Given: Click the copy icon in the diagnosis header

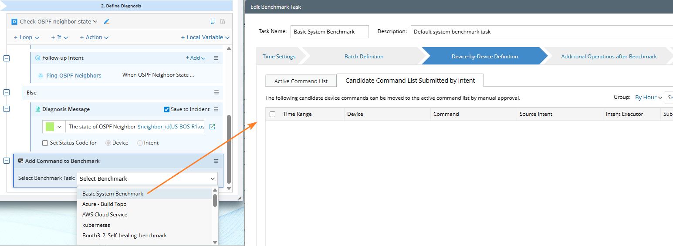Looking at the screenshot, I should pyautogui.click(x=213, y=21).
